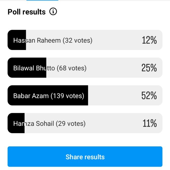Click the 11% result percentage
The height and width of the screenshot is (170, 170).
pyautogui.click(x=150, y=123)
